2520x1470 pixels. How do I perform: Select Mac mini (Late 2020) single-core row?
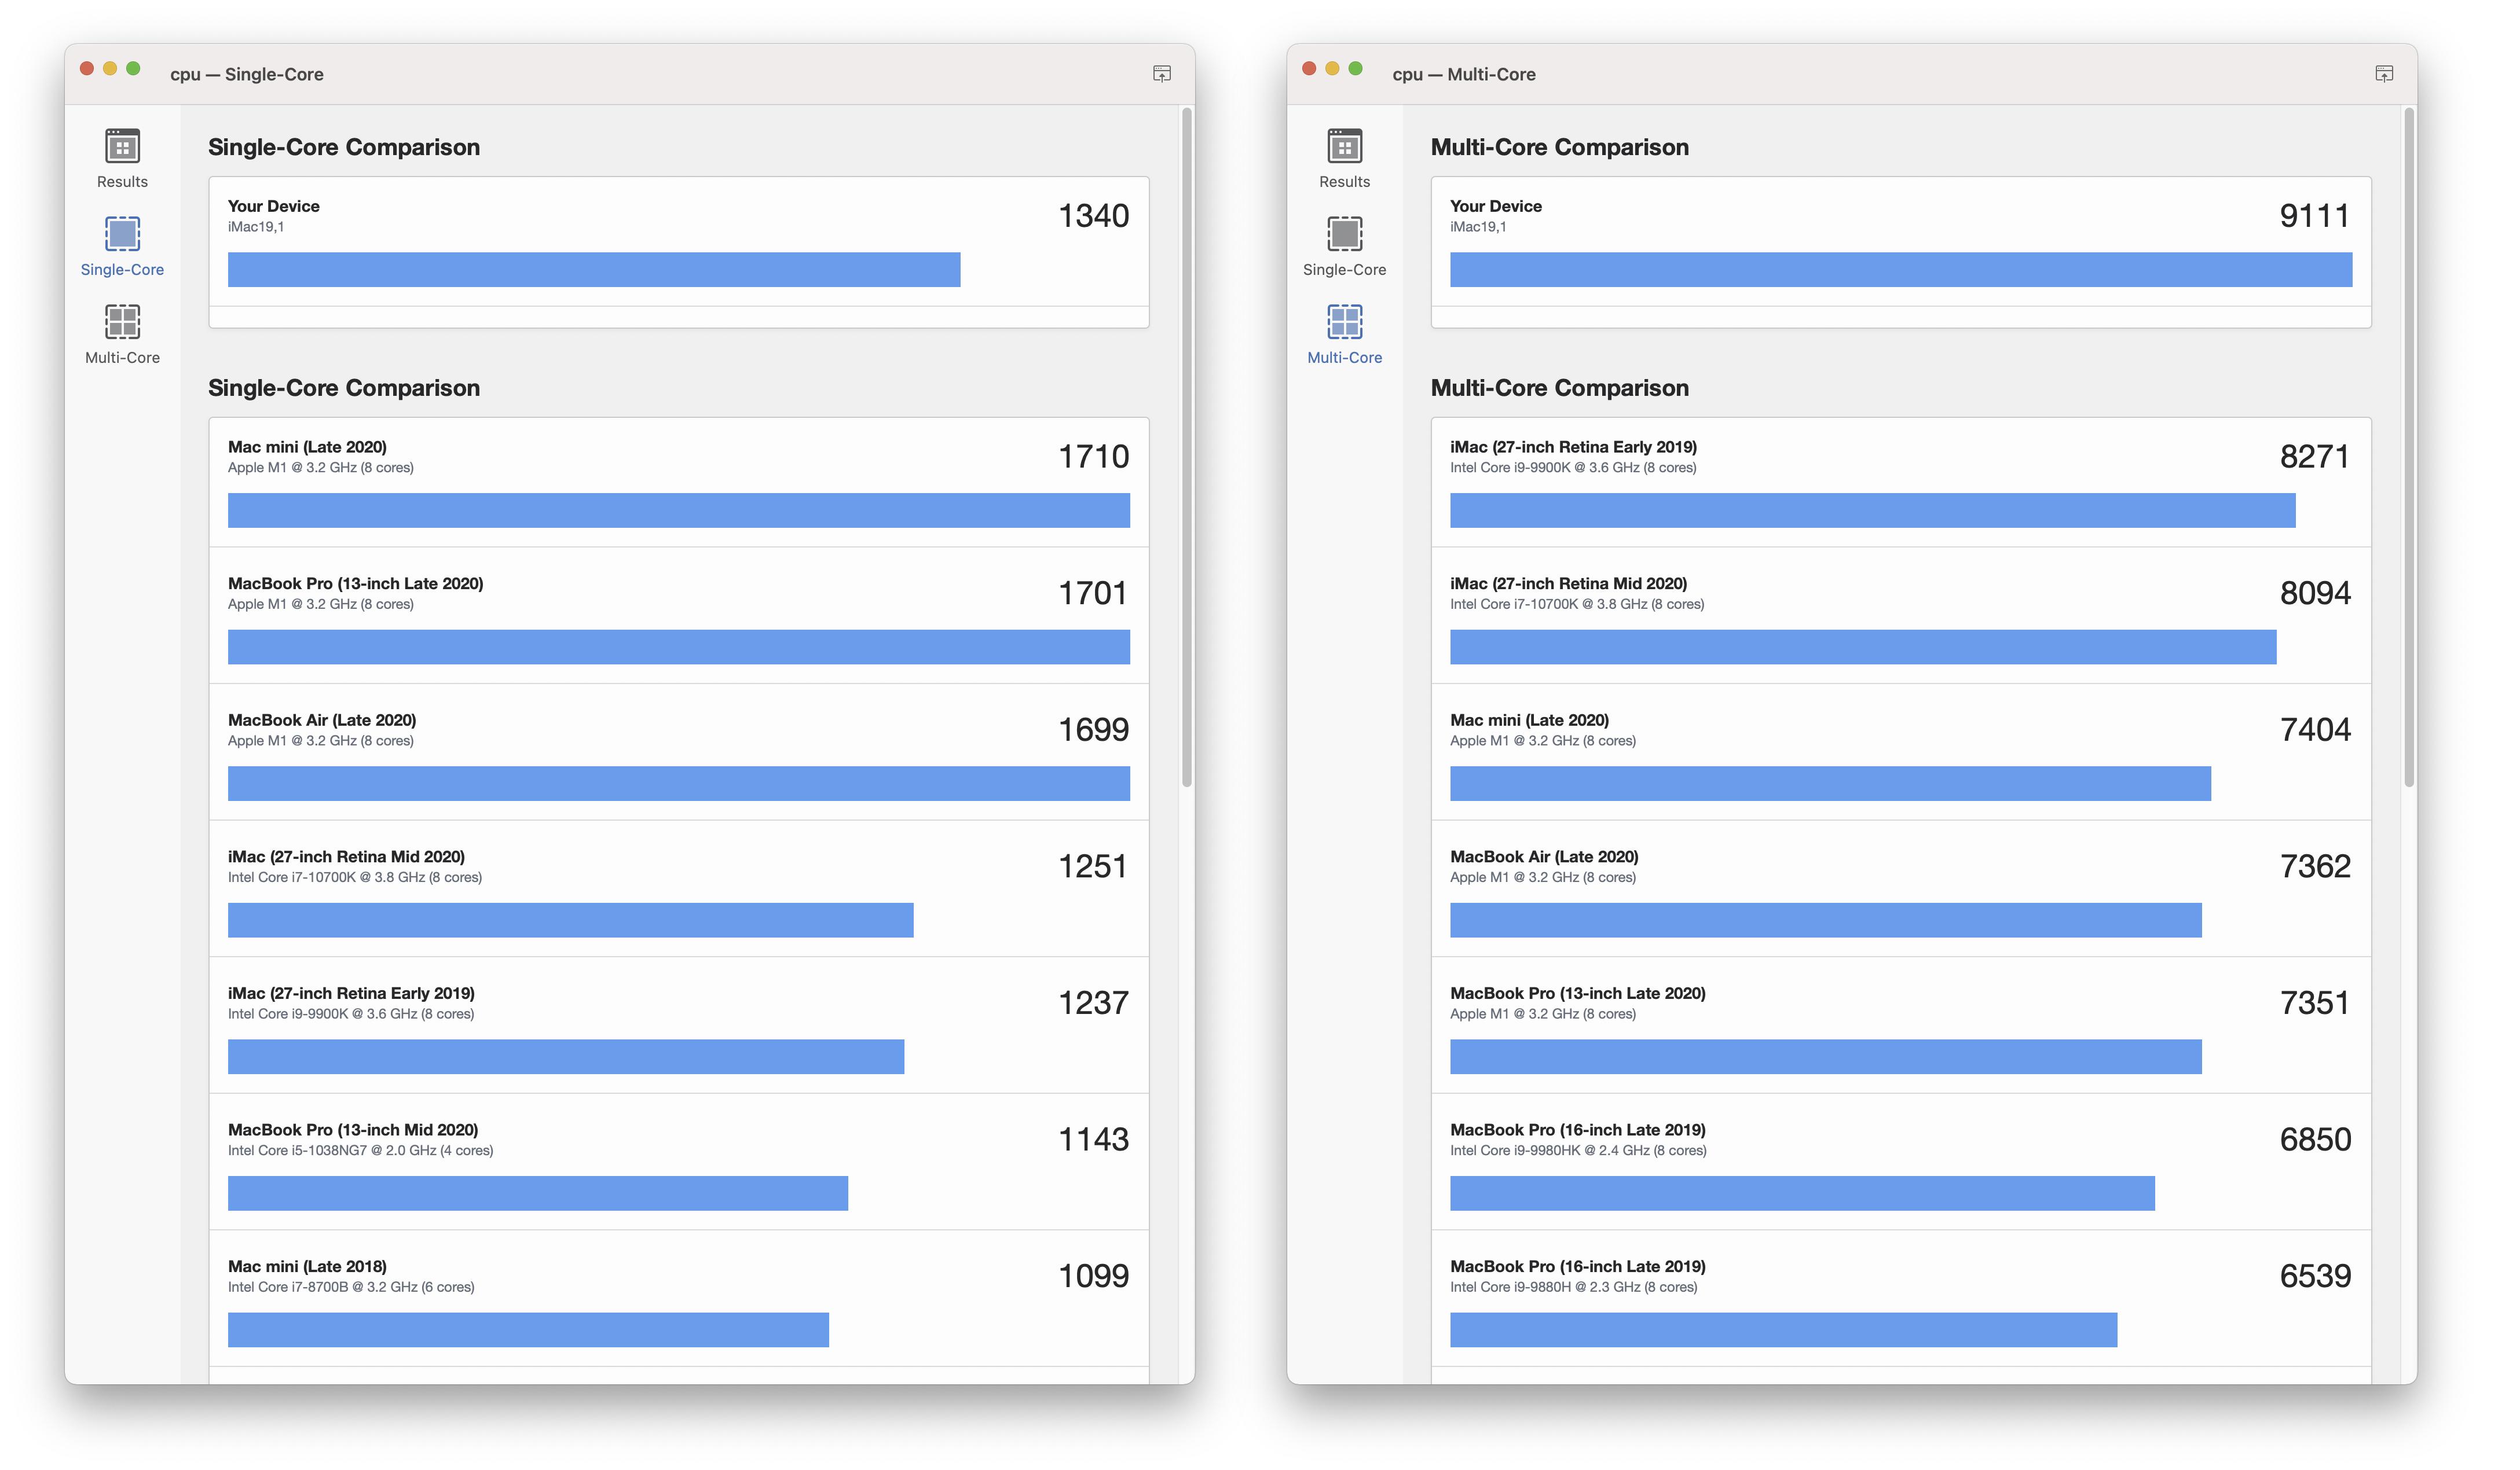point(678,482)
